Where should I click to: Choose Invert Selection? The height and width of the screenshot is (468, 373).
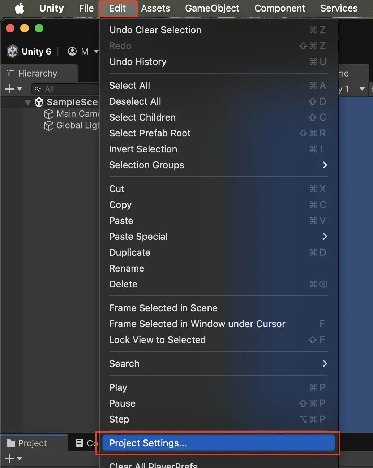[218, 149]
